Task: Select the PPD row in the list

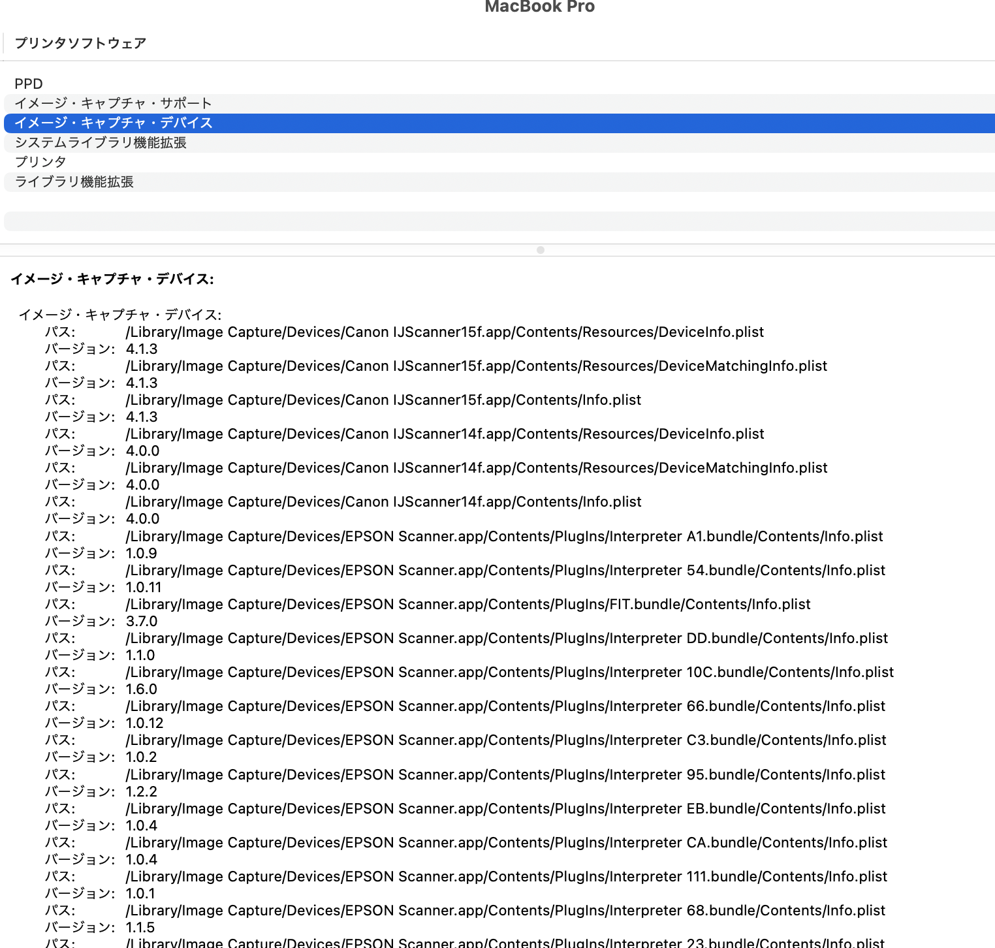Action: point(499,84)
